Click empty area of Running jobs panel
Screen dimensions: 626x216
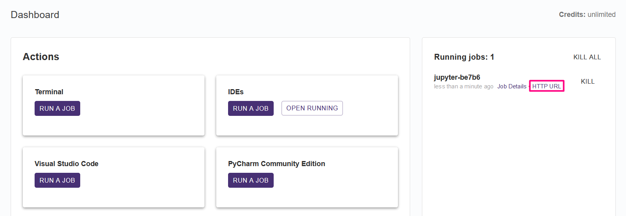(x=519, y=157)
